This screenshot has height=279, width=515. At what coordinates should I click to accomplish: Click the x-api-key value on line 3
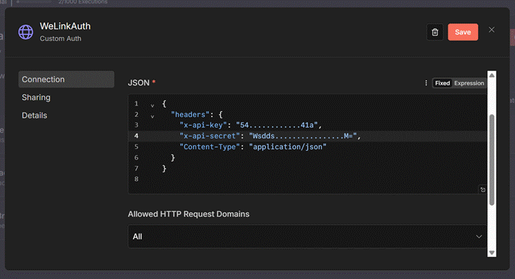pyautogui.click(x=281, y=125)
